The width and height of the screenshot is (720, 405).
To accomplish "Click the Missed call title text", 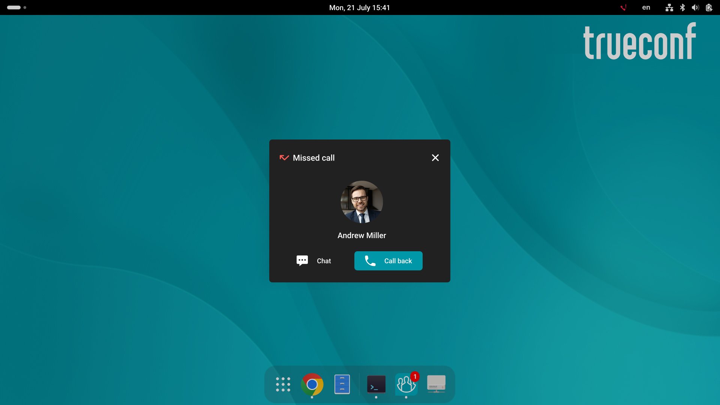I will [x=313, y=158].
